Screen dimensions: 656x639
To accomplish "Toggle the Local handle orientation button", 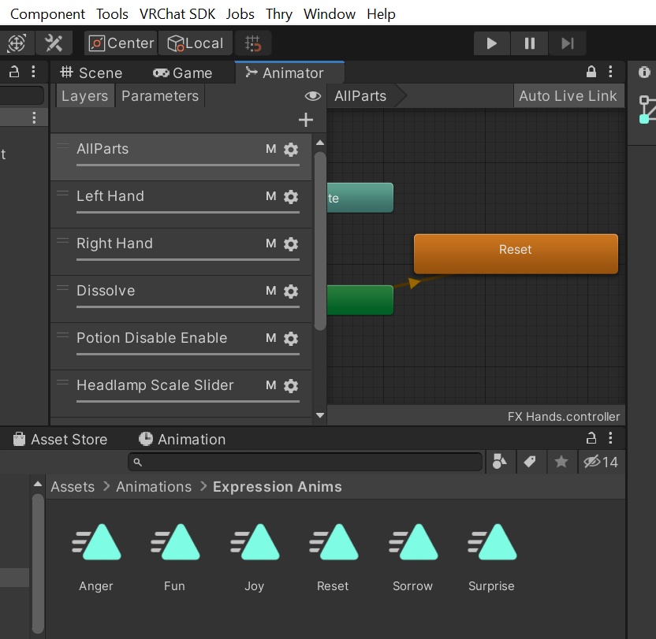I will (195, 43).
